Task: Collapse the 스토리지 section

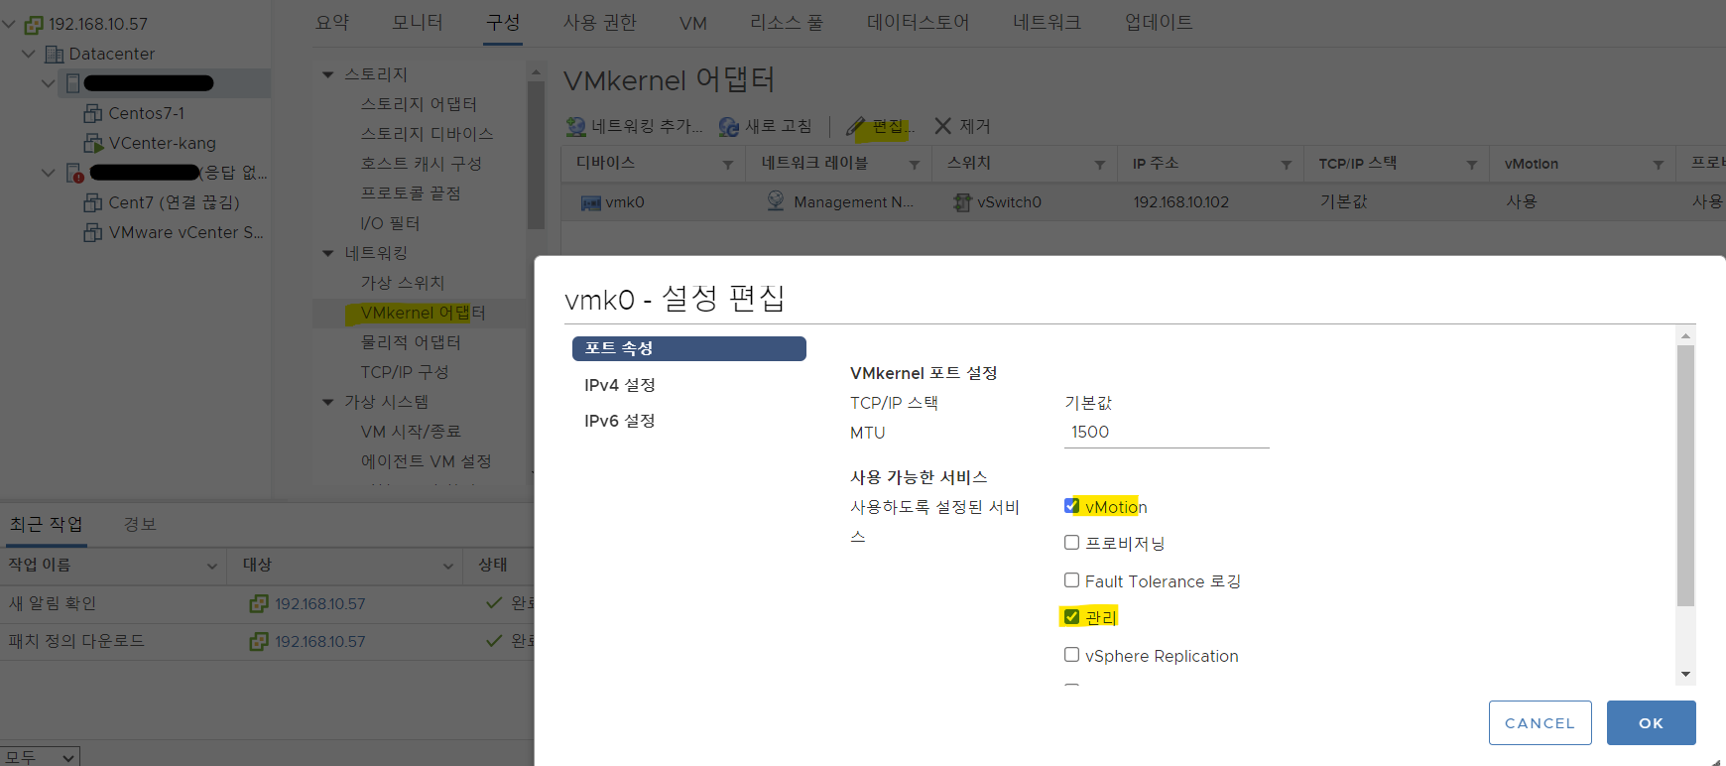Action: coord(328,74)
